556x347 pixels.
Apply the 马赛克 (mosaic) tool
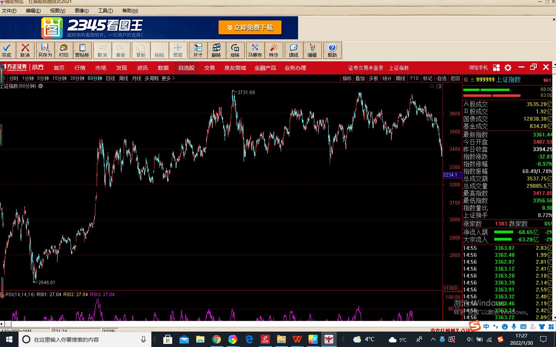tap(255, 51)
